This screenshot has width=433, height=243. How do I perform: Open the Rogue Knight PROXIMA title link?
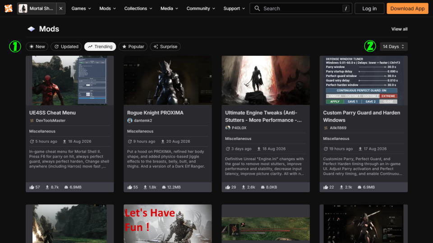(155, 112)
